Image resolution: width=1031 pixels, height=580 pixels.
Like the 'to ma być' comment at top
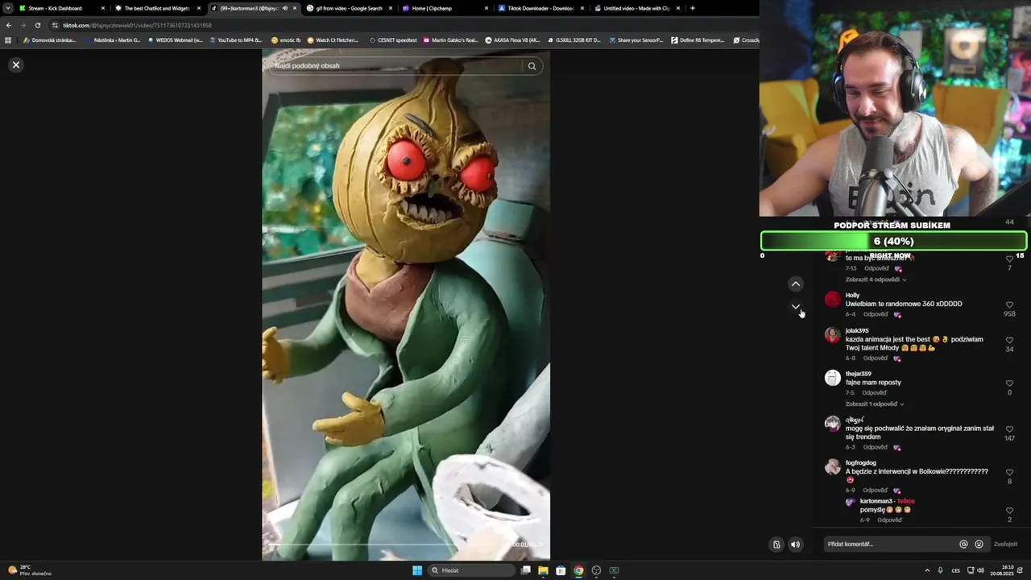[1009, 259]
